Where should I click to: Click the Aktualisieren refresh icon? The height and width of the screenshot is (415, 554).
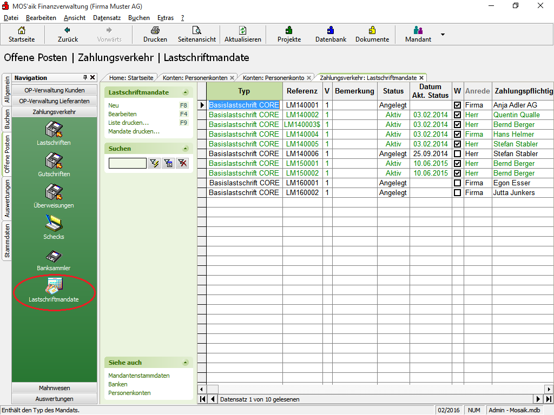coord(243,30)
